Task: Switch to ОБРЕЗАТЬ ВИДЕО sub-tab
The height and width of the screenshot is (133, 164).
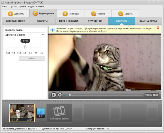Action: pyautogui.click(x=16, y=21)
